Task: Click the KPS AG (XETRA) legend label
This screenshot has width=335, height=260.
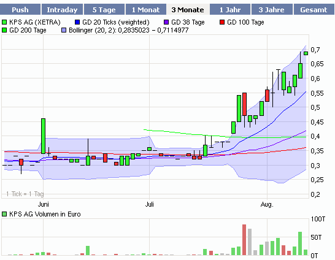Action: point(35,22)
